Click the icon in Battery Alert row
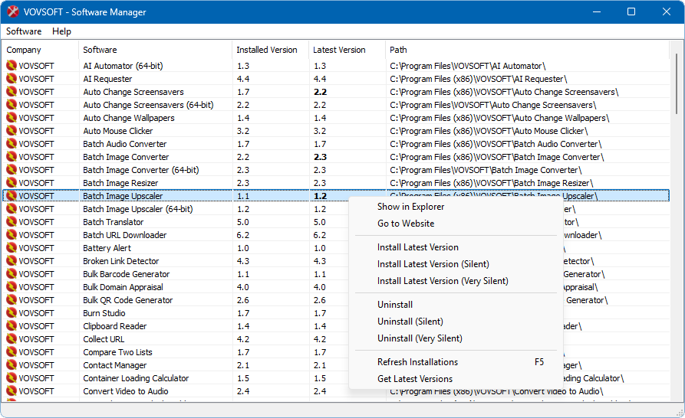Image resolution: width=685 pixels, height=418 pixels. click(x=12, y=247)
